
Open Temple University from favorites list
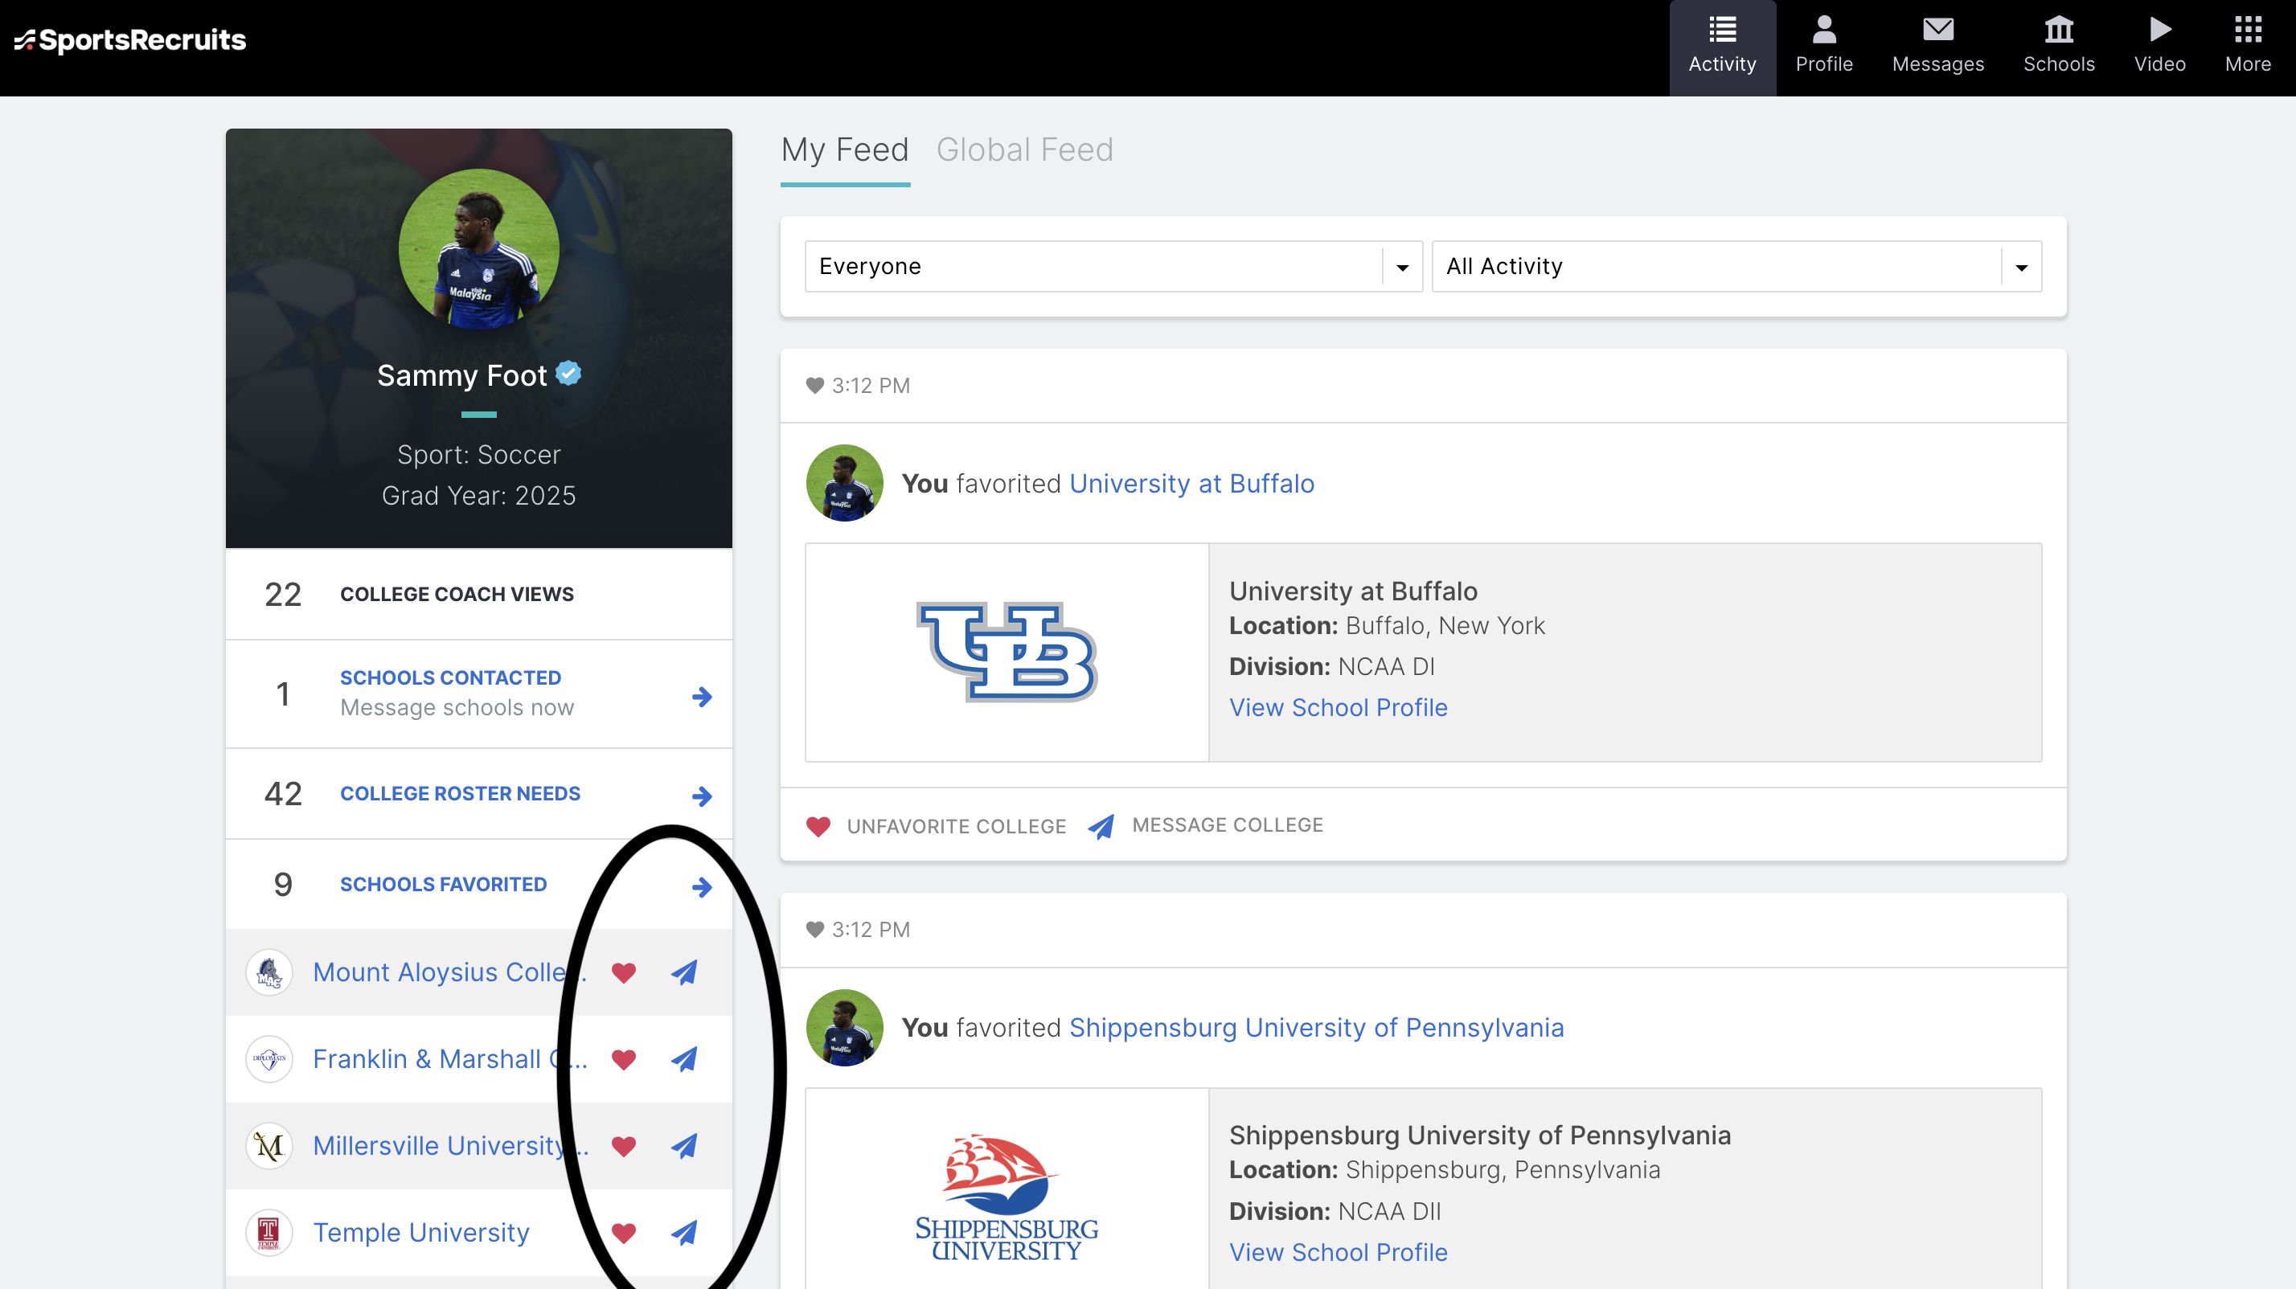tap(420, 1232)
